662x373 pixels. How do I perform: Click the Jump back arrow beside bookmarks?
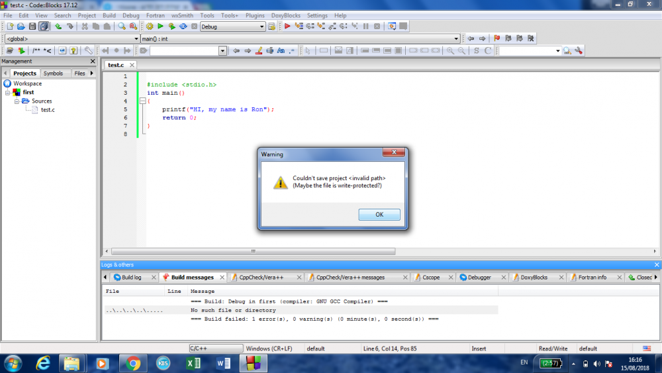point(471,38)
